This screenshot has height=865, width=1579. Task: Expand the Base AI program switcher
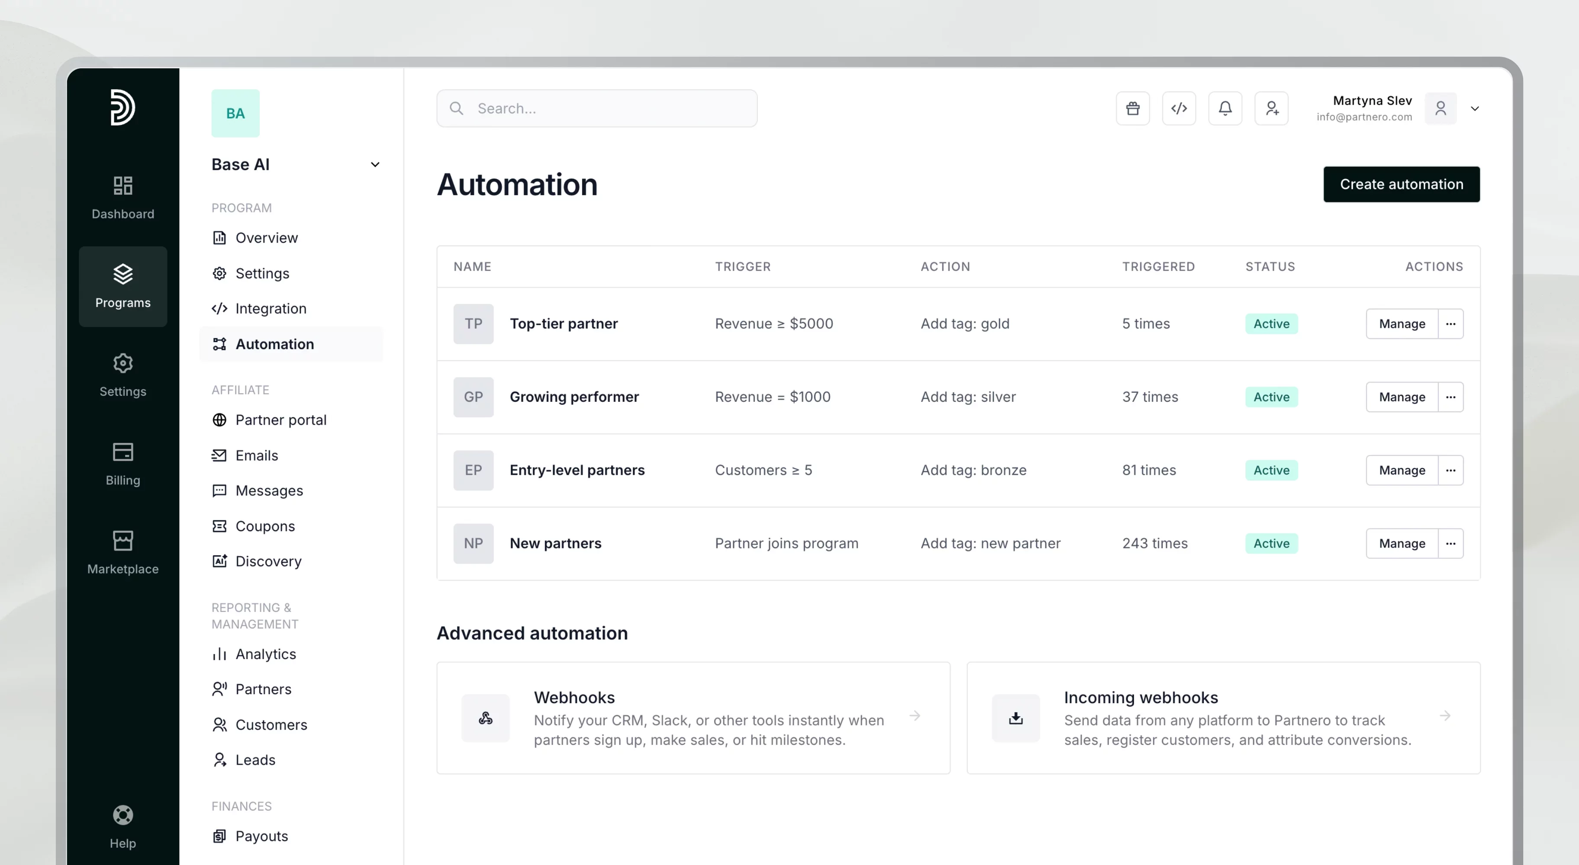click(x=374, y=165)
